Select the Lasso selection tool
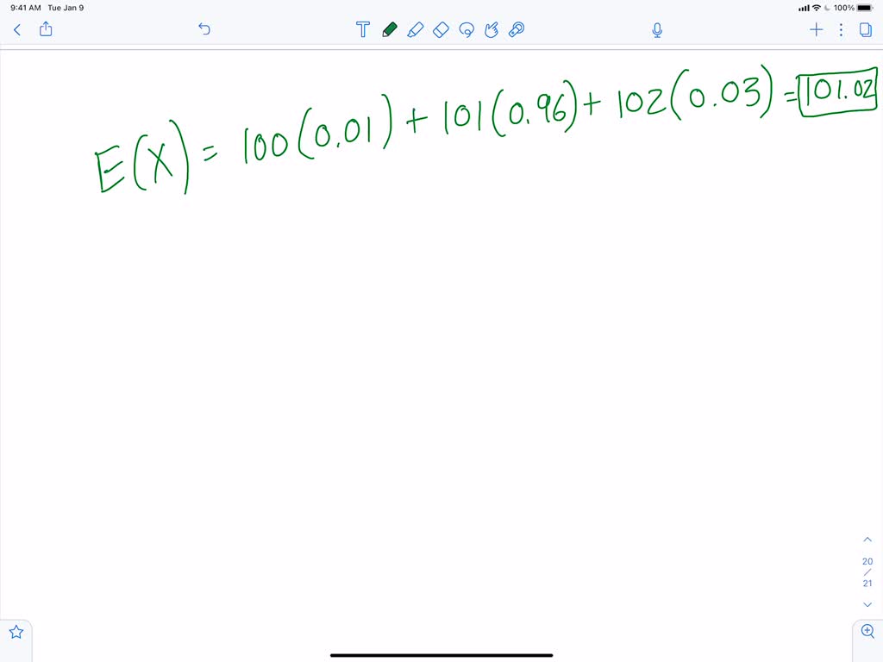 (x=467, y=29)
